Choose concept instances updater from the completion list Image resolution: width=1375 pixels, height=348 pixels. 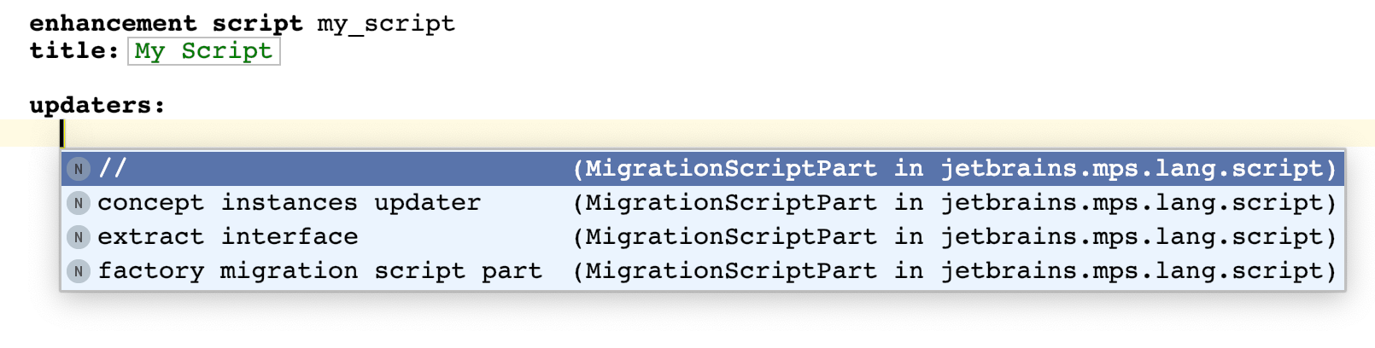point(289,203)
